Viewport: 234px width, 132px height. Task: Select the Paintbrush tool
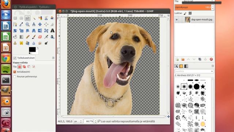34,37
